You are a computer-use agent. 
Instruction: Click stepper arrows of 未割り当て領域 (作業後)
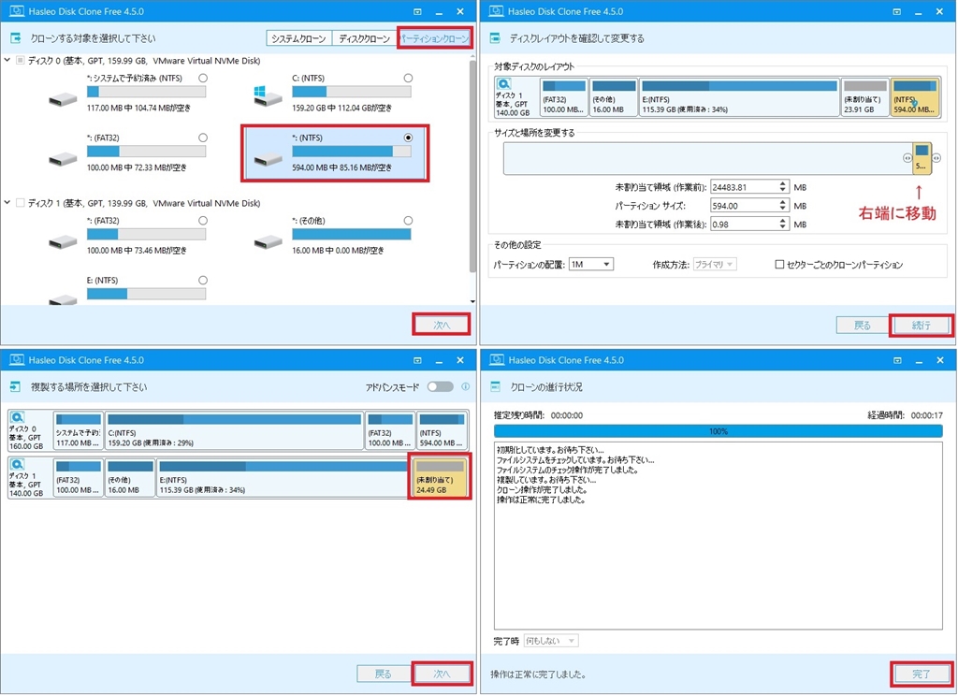click(x=783, y=225)
